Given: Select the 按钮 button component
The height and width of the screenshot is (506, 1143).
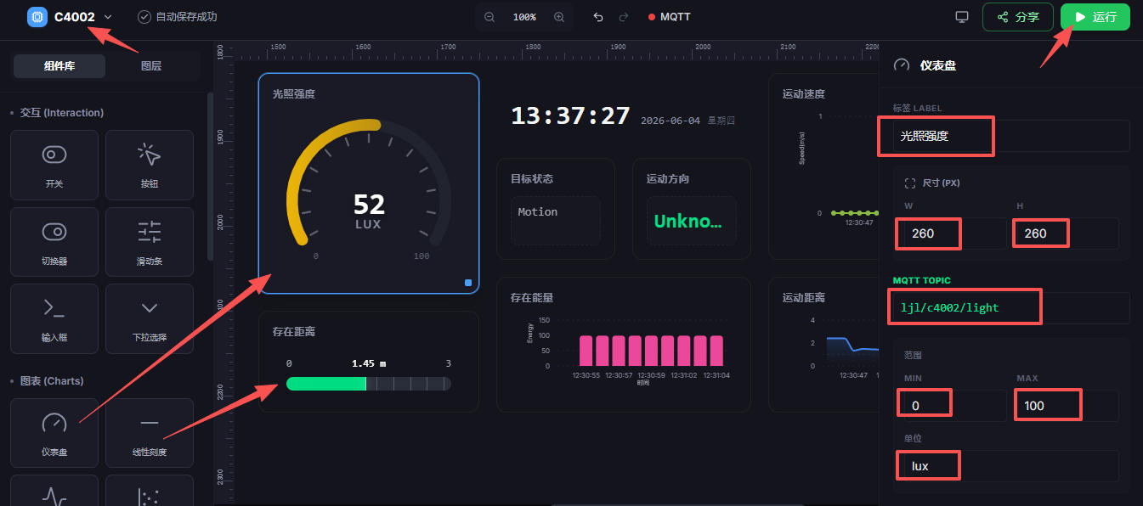Looking at the screenshot, I should click(x=150, y=165).
